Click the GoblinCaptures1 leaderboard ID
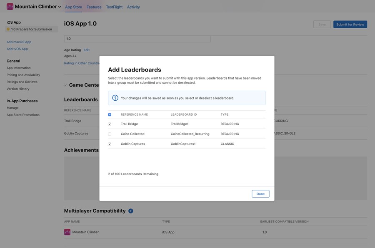 click(x=183, y=144)
